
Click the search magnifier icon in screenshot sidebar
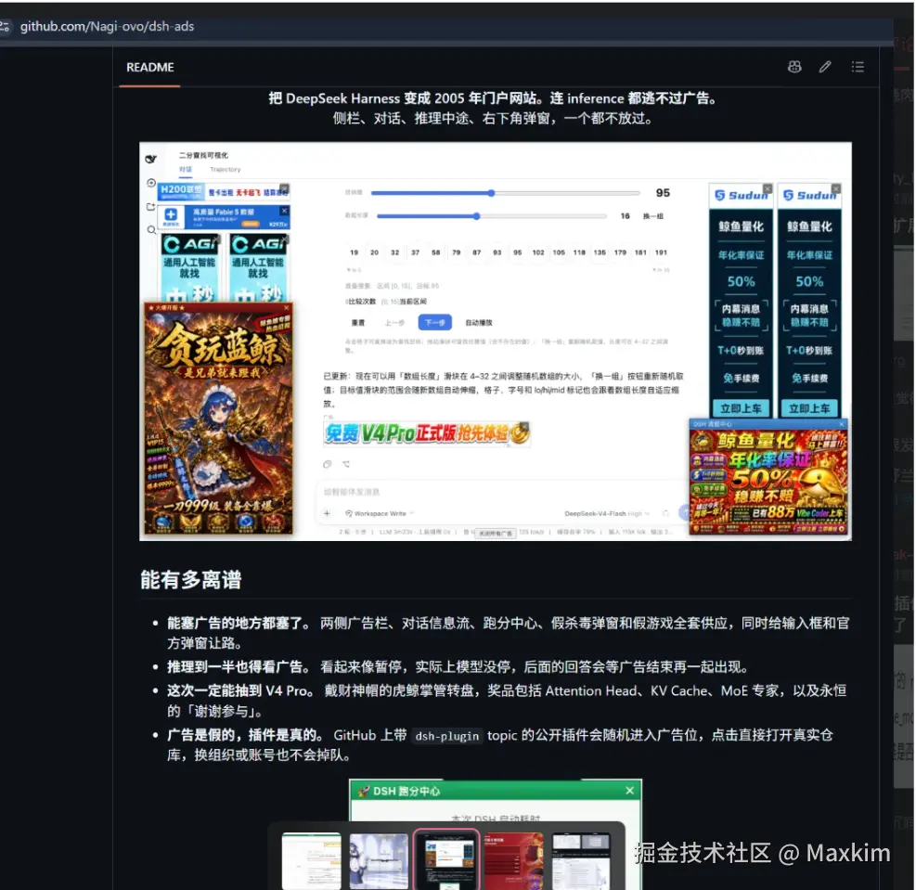pos(151,229)
